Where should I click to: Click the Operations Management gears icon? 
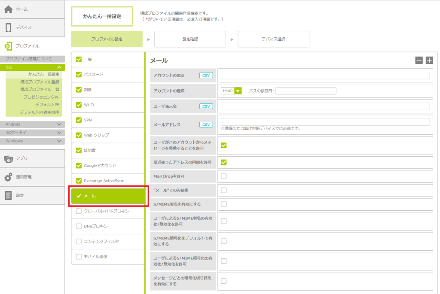pyautogui.click(x=9, y=177)
